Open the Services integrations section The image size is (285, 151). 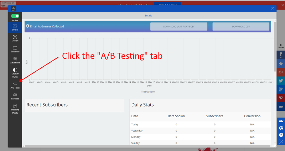click(x=15, y=96)
